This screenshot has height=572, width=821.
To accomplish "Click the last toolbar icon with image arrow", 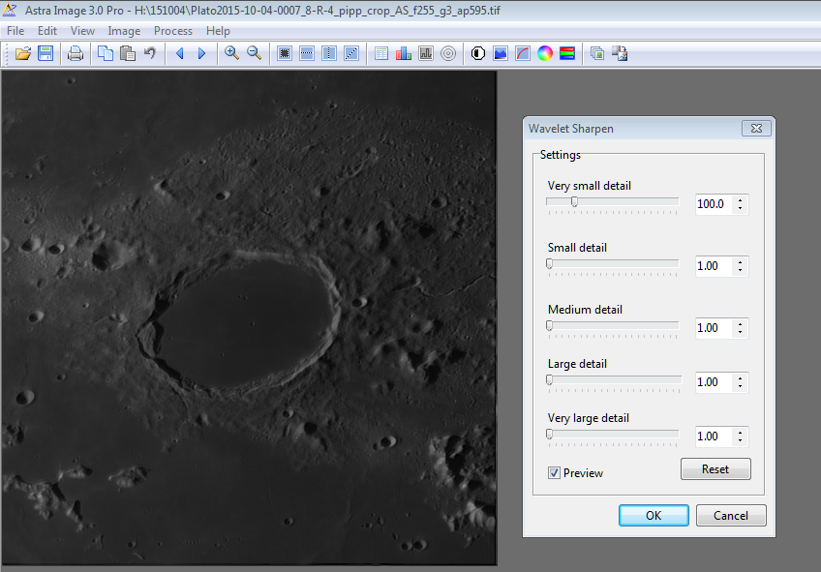I will coord(620,53).
